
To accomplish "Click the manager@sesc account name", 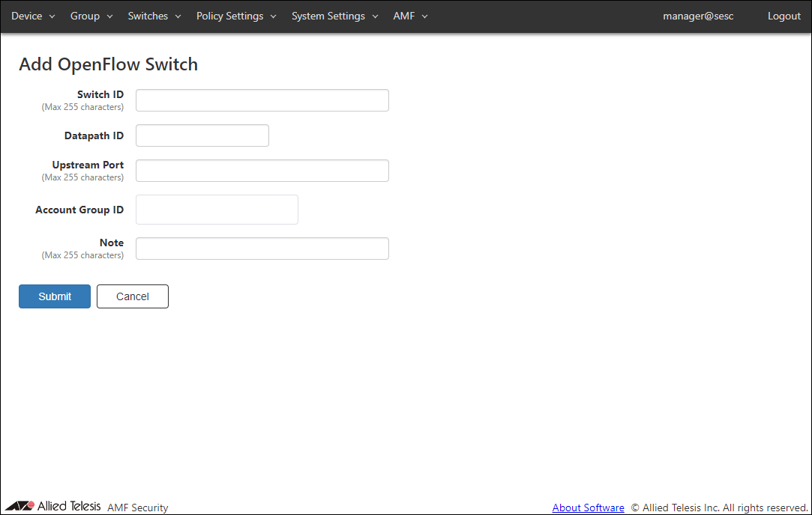I will click(698, 16).
